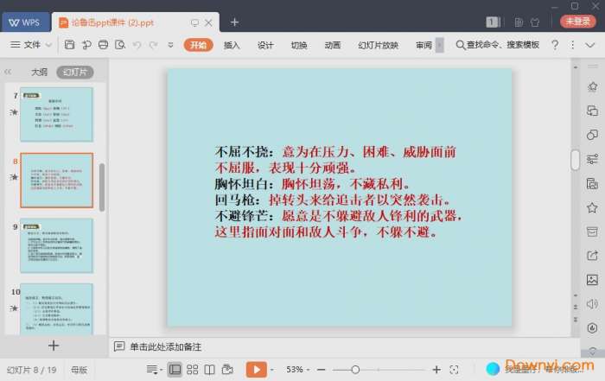Click the plus zoom in button
Viewport: 605px width, 381px height.
[436, 370]
